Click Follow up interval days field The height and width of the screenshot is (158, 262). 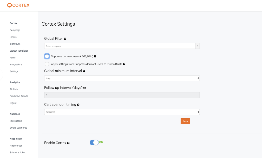[x=122, y=95]
